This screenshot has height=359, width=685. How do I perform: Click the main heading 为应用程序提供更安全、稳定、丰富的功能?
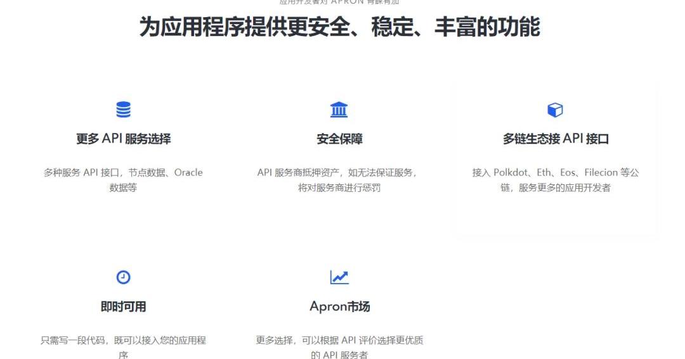point(339,28)
